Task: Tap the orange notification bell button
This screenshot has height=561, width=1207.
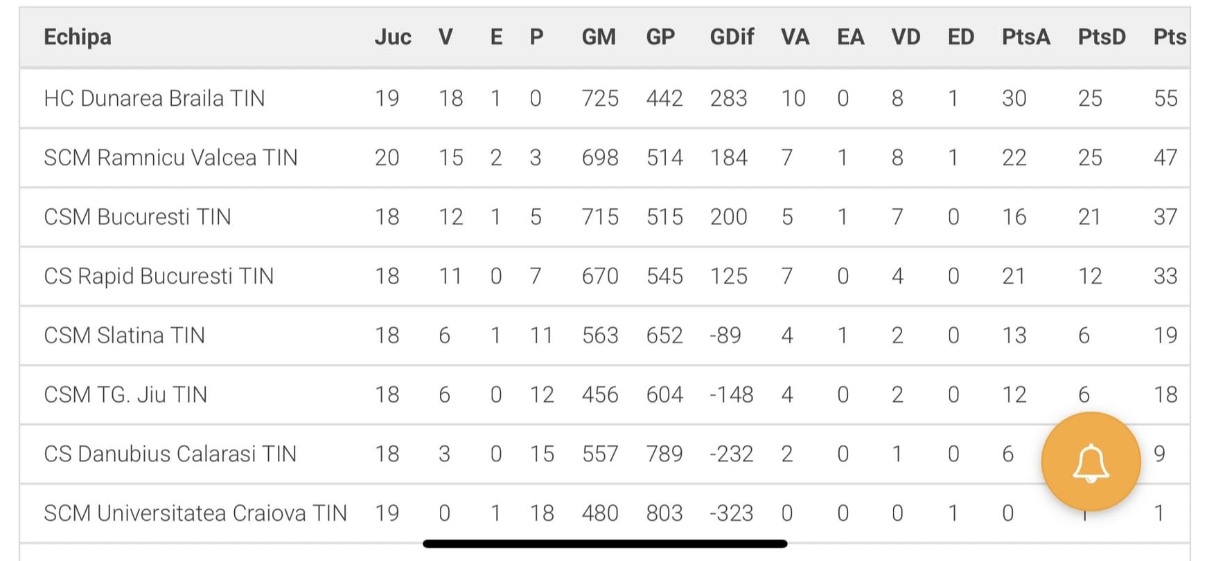Action: (1091, 462)
